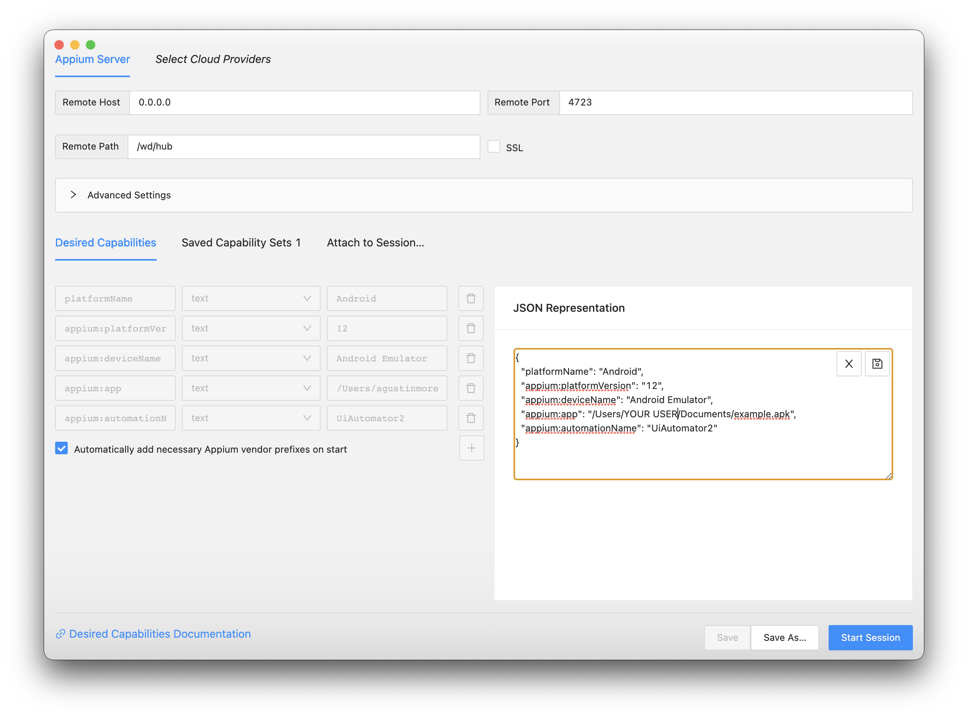The width and height of the screenshot is (968, 718).
Task: Delete the appium:automationName capability row
Action: (x=471, y=418)
